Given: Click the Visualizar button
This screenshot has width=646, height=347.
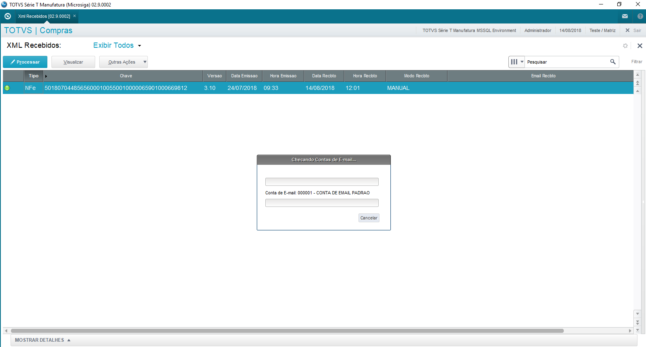Looking at the screenshot, I should [73, 62].
